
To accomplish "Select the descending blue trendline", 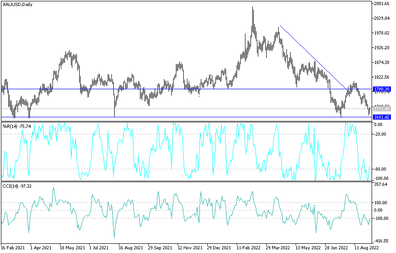I will (314, 58).
